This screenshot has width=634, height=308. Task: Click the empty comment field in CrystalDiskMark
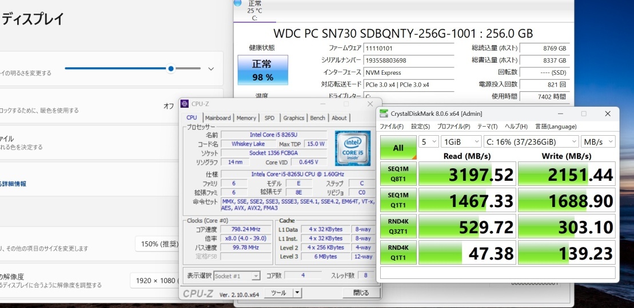coord(498,273)
